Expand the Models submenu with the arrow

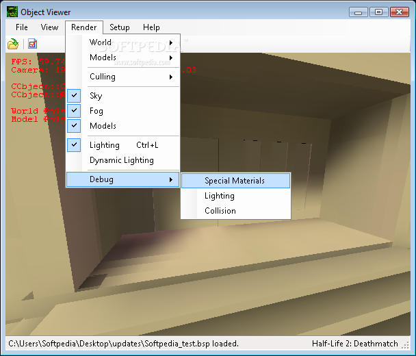pos(122,58)
